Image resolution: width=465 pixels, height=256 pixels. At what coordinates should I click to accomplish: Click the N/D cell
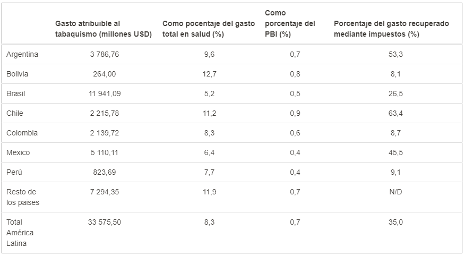click(x=395, y=192)
